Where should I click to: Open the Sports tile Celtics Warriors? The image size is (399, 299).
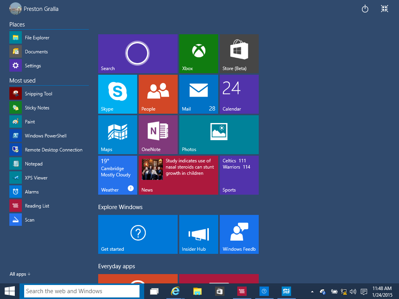(239, 175)
